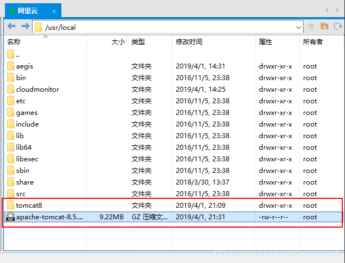Click the 2019/4/1, 14:31 modified time
The image size is (345, 263).
(201, 66)
